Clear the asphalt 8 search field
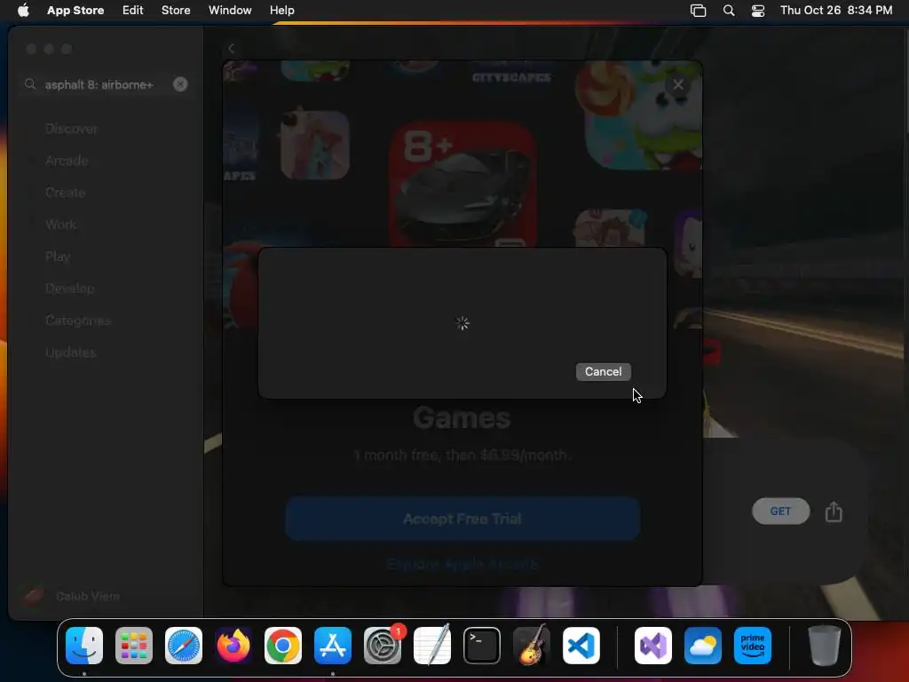The image size is (909, 682). (180, 84)
